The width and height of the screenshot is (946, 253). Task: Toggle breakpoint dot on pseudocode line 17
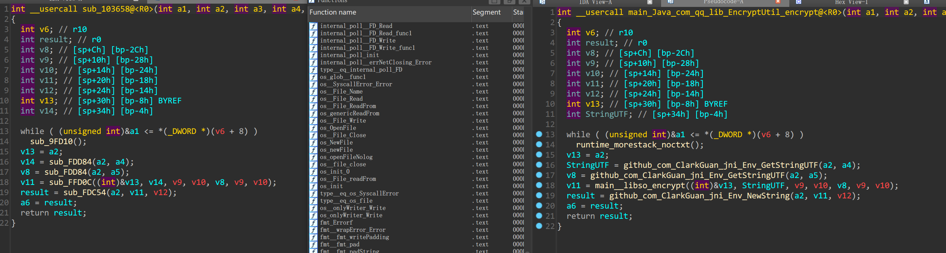click(x=539, y=175)
